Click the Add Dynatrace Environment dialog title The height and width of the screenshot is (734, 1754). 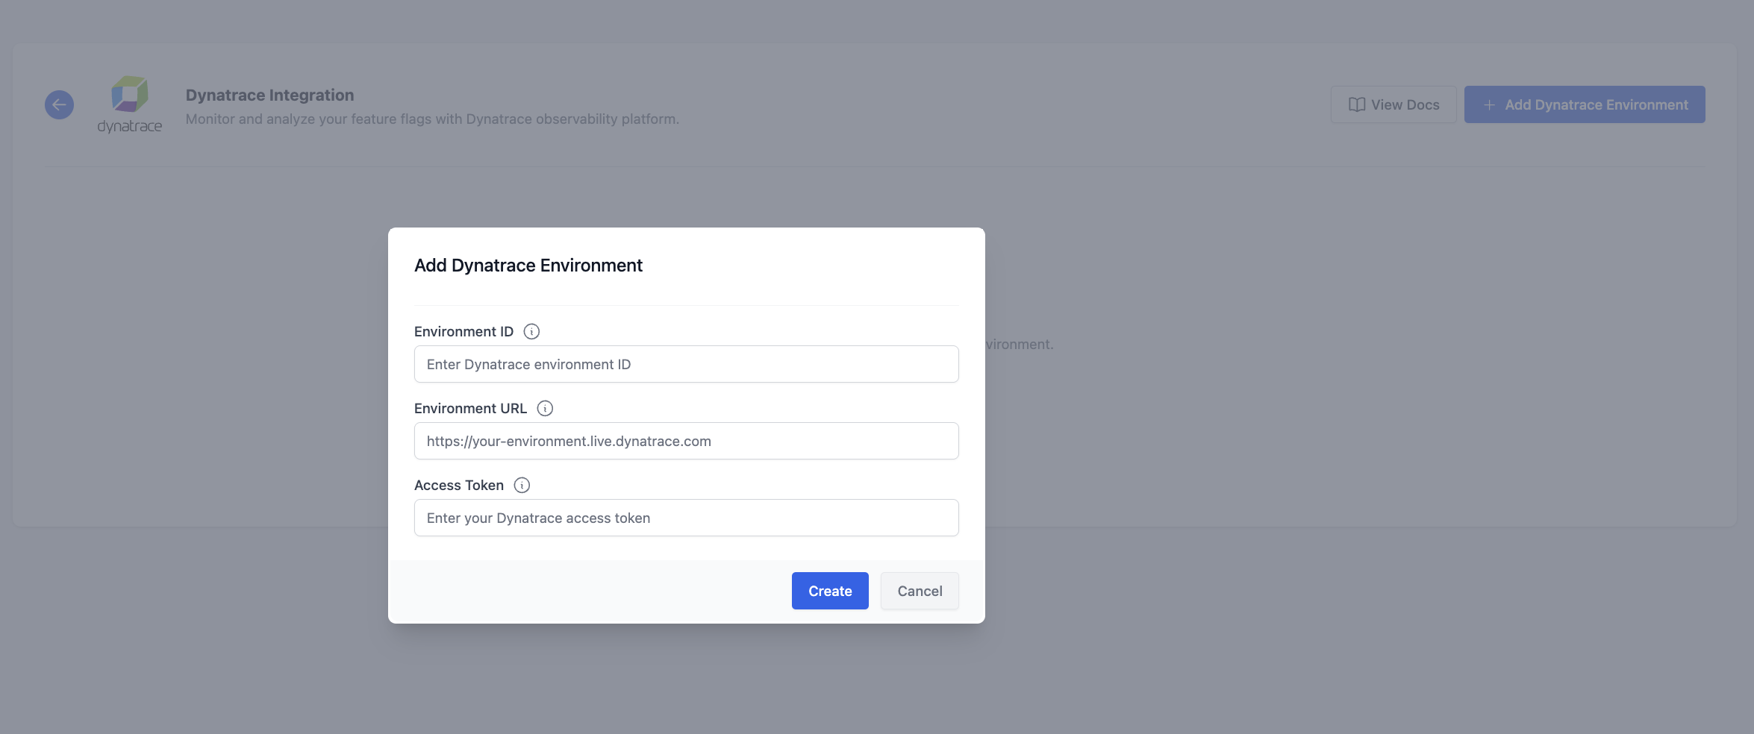tap(528, 265)
